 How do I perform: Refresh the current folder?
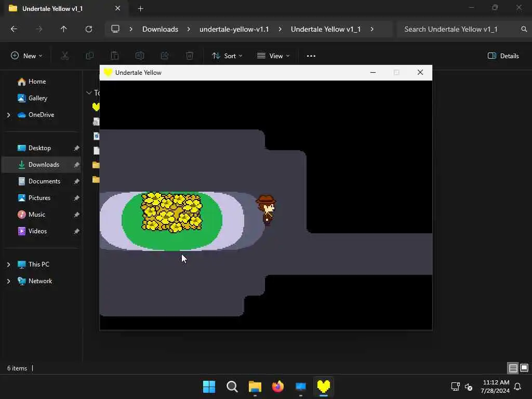pos(89,29)
